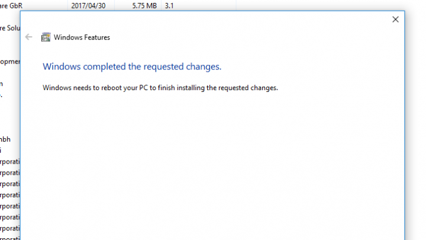Click the word 'changes.' ending the blue heading
The width and height of the screenshot is (426, 240).
[204, 66]
